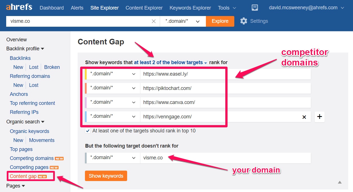The image size is (353, 192).
Task: Click the Settings label in header
Action: (259, 21)
